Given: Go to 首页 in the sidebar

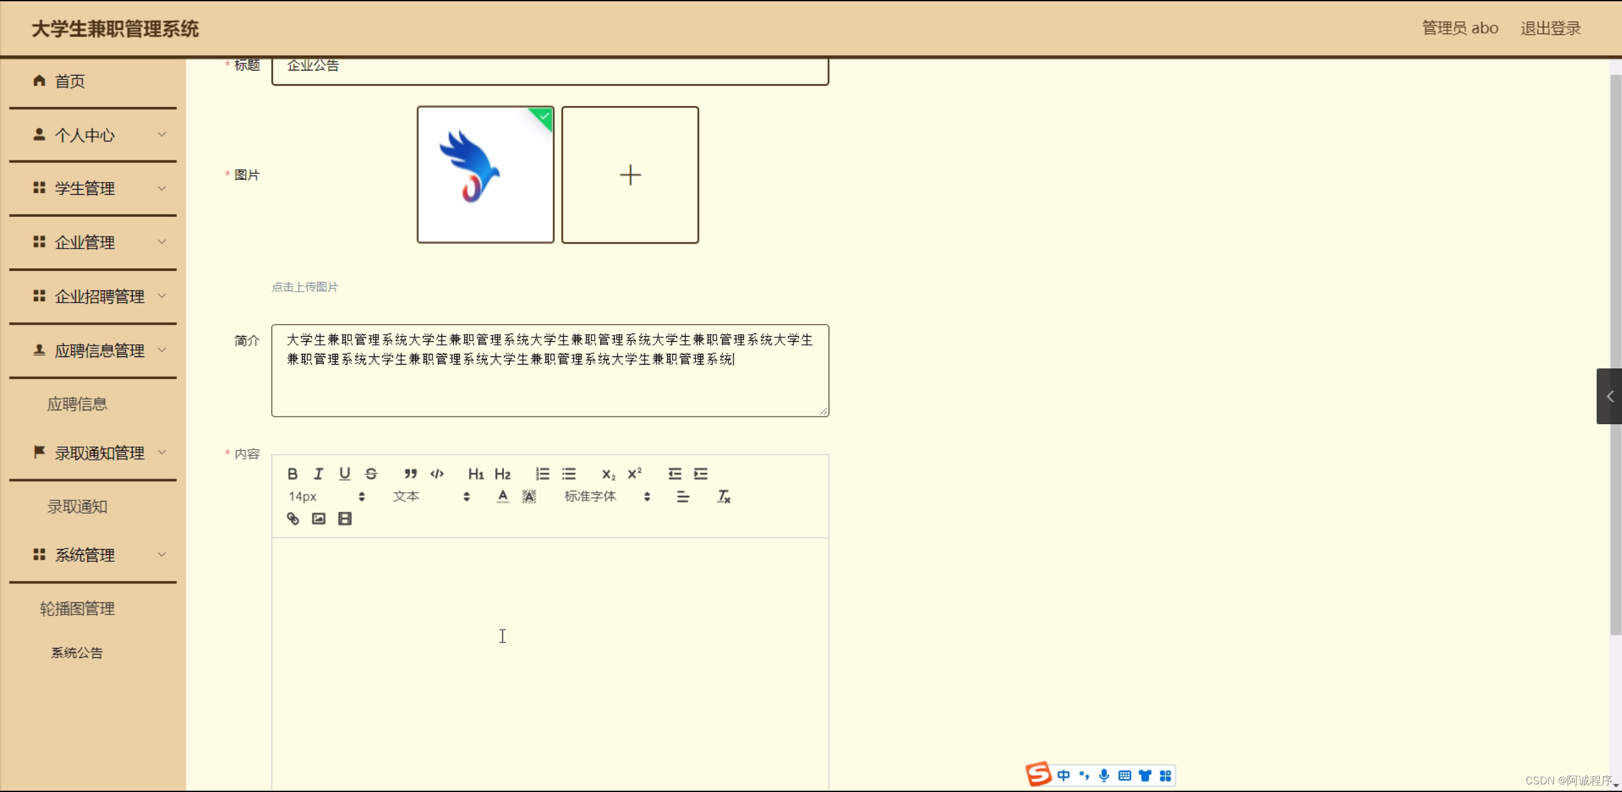Looking at the screenshot, I should (x=70, y=81).
